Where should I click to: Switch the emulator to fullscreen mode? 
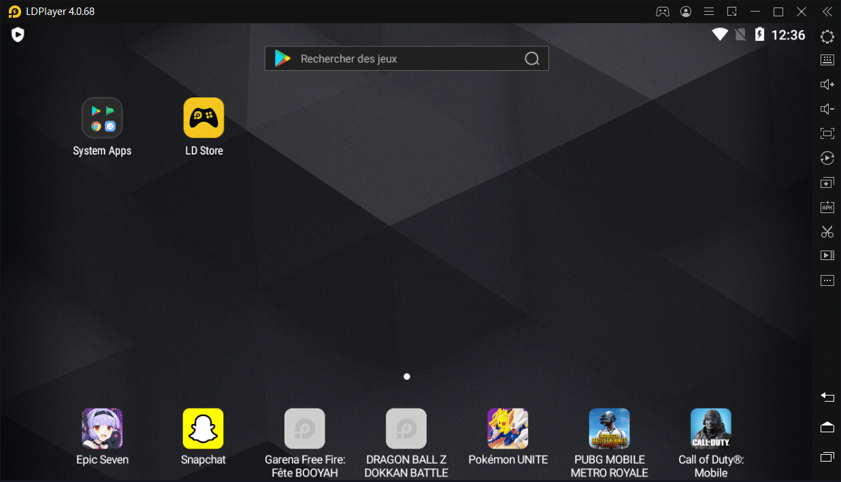pos(827,133)
